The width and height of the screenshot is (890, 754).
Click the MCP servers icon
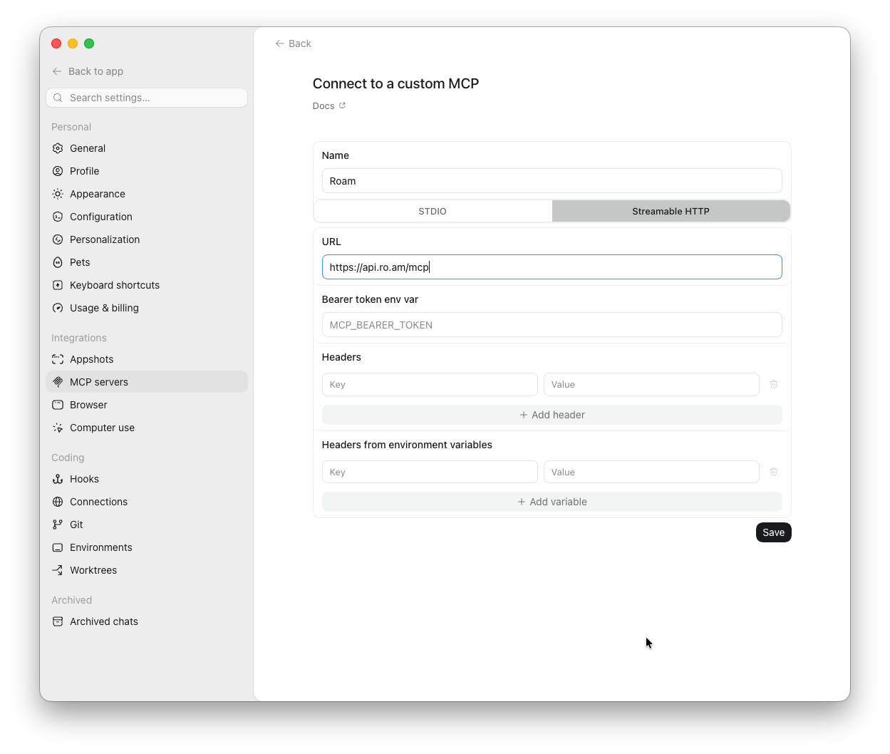58,382
